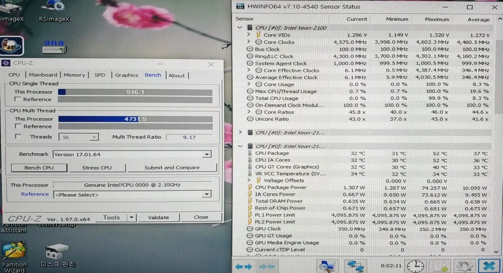Click Total DRAM Power lightning icon

[250, 201]
